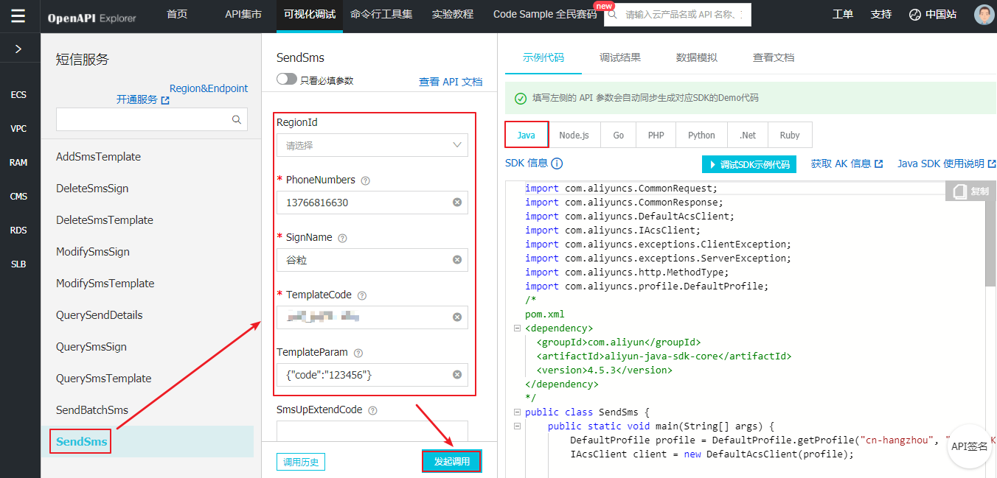Select the Node.js language tab
Viewport: 997px width, 478px height.
pos(574,136)
